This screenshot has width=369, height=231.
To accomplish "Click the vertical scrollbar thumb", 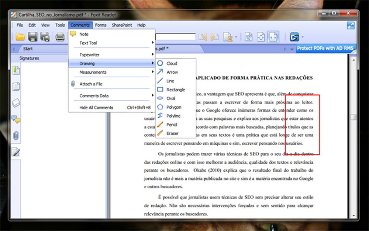I will point(354,117).
